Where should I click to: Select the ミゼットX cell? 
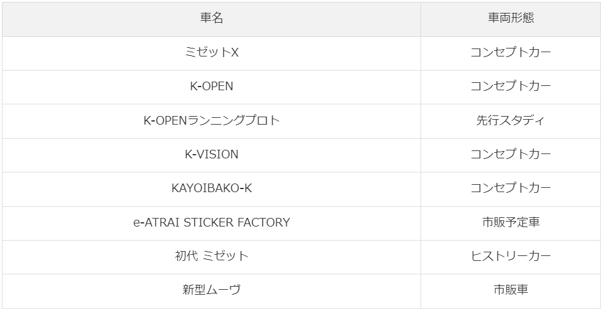pyautogui.click(x=211, y=53)
